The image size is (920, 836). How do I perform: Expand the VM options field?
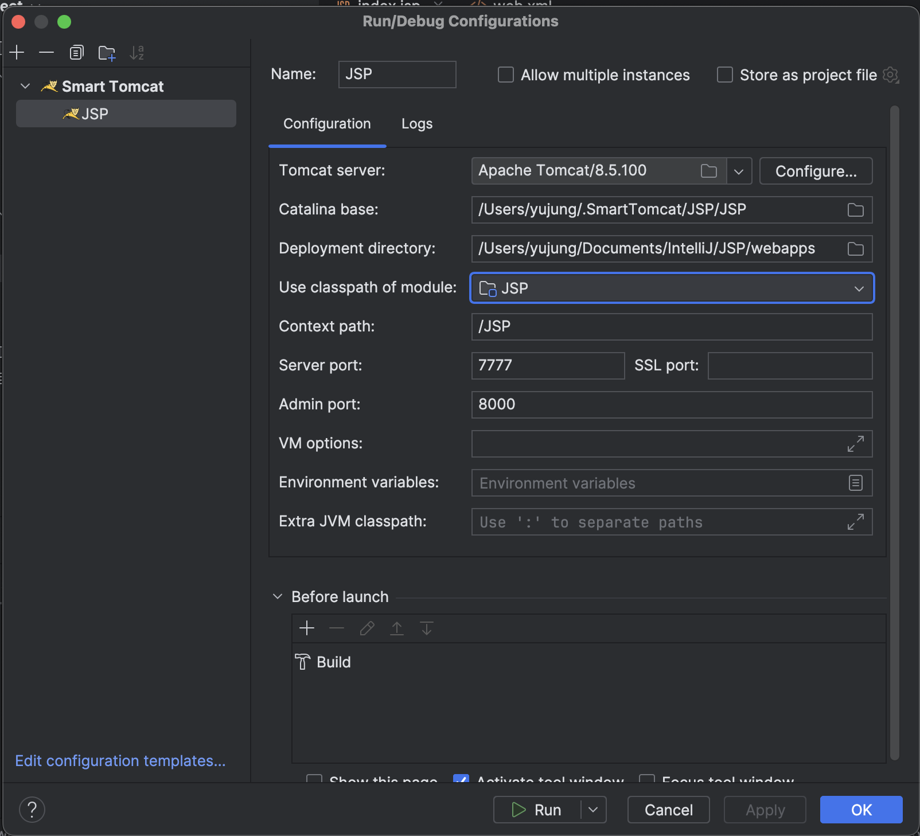point(856,444)
